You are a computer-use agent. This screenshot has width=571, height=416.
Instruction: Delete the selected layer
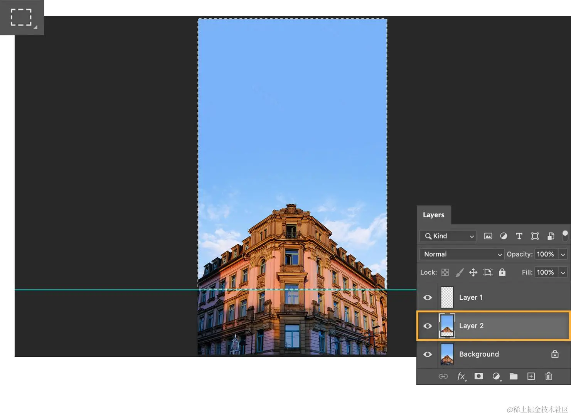pyautogui.click(x=549, y=376)
